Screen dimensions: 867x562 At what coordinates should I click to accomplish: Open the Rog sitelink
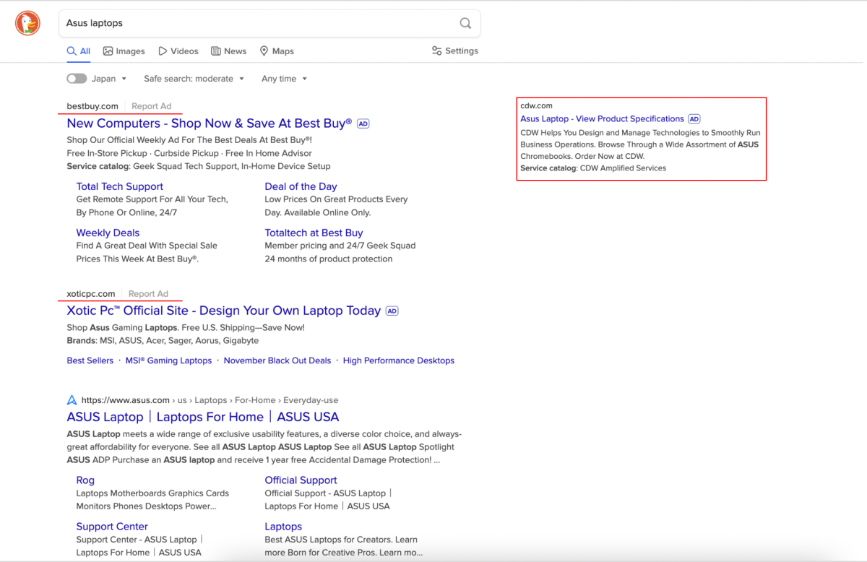[85, 480]
